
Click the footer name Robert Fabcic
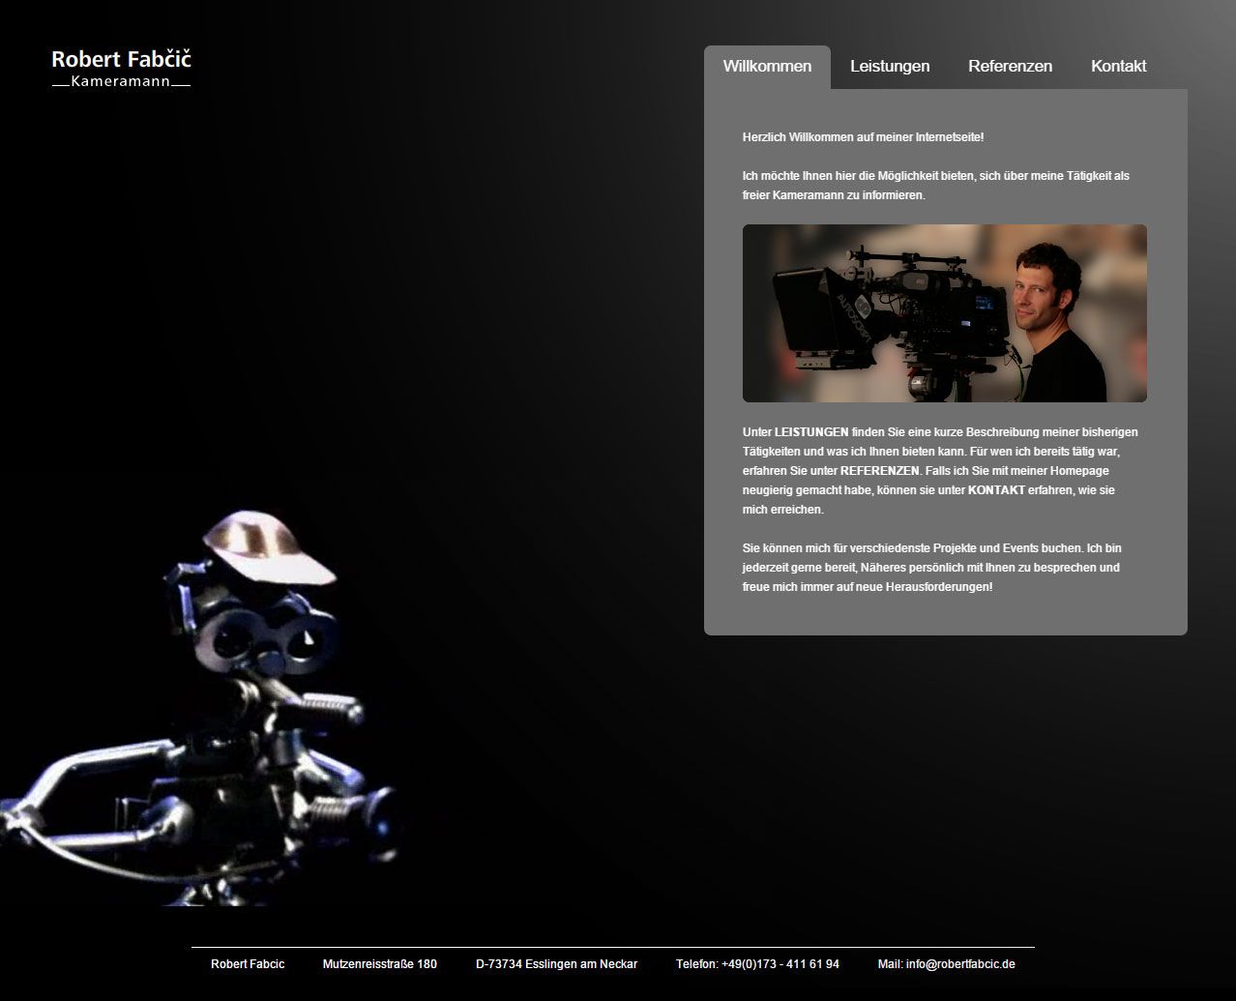point(248,964)
